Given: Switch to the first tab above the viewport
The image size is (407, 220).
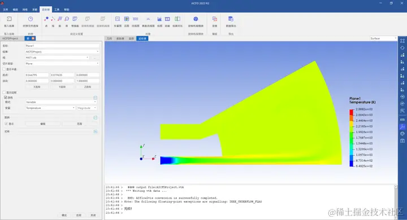Looking at the screenshot, I should point(109,38).
